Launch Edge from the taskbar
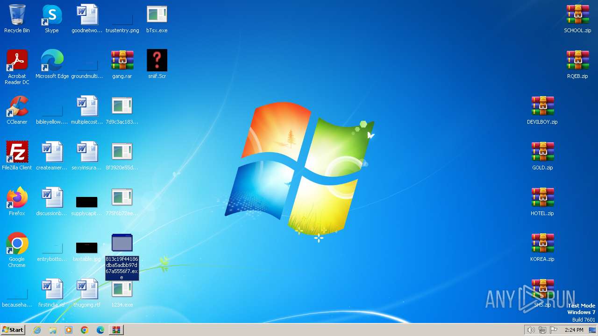 tap(100, 330)
